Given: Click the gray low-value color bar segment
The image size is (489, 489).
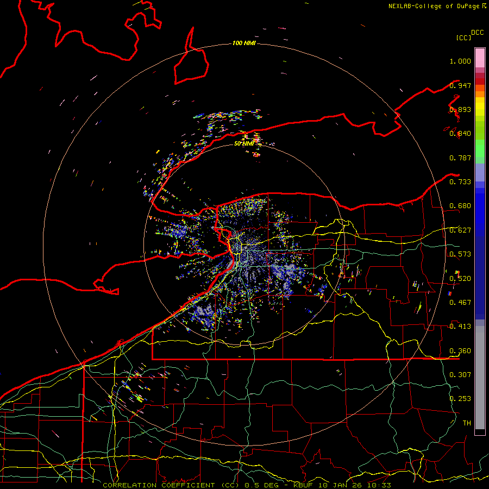Looking at the screenshot, I should tap(480, 378).
